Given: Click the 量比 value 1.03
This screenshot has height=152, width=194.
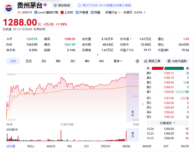Looking at the screenshot, I should tap(186, 39).
